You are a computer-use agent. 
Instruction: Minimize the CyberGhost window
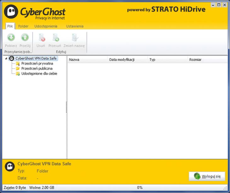click(x=213, y=5)
